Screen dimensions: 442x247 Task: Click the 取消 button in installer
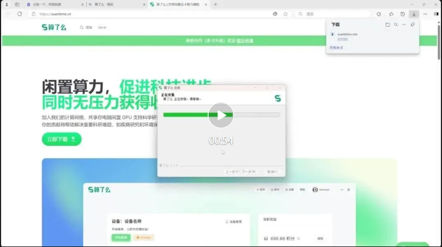pos(272,172)
